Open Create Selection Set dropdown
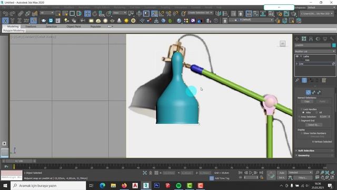 coord(200,13)
